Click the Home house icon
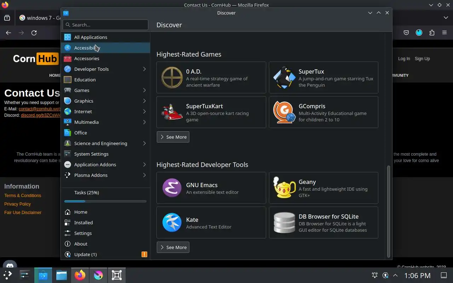The width and height of the screenshot is (453, 283). [68, 212]
